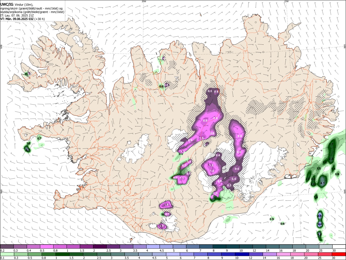The image size is (346, 260).
Task: Click the 4.7 precipitation value west of Snæfellsnes
Action: 27,149
